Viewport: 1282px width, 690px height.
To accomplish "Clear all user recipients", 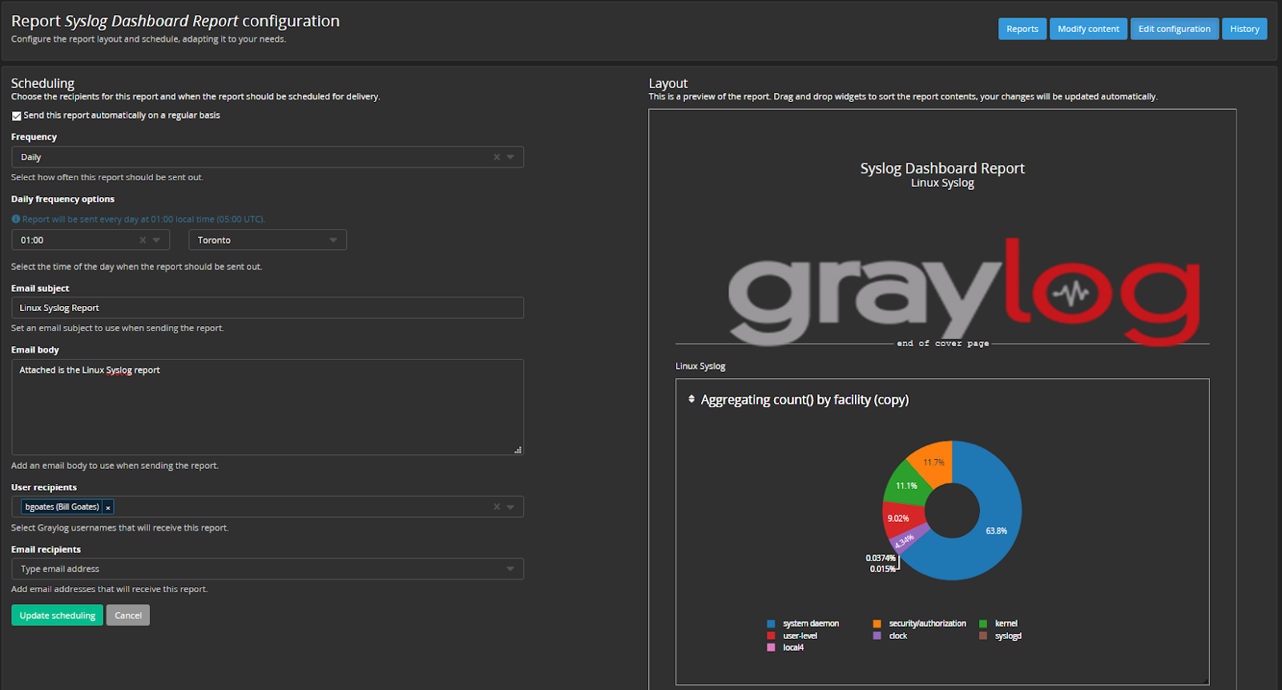I will tap(497, 506).
